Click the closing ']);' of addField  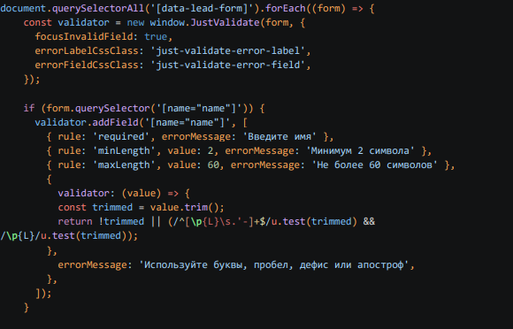pos(43,293)
